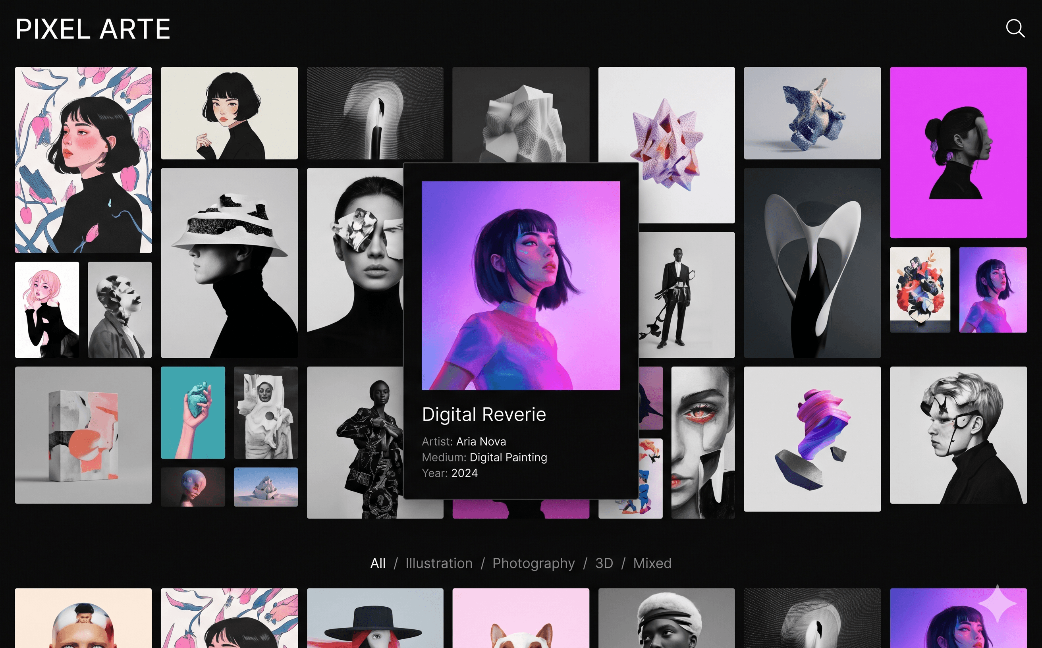Open the close-up face with red eye
This screenshot has height=648, width=1042.
(703, 442)
